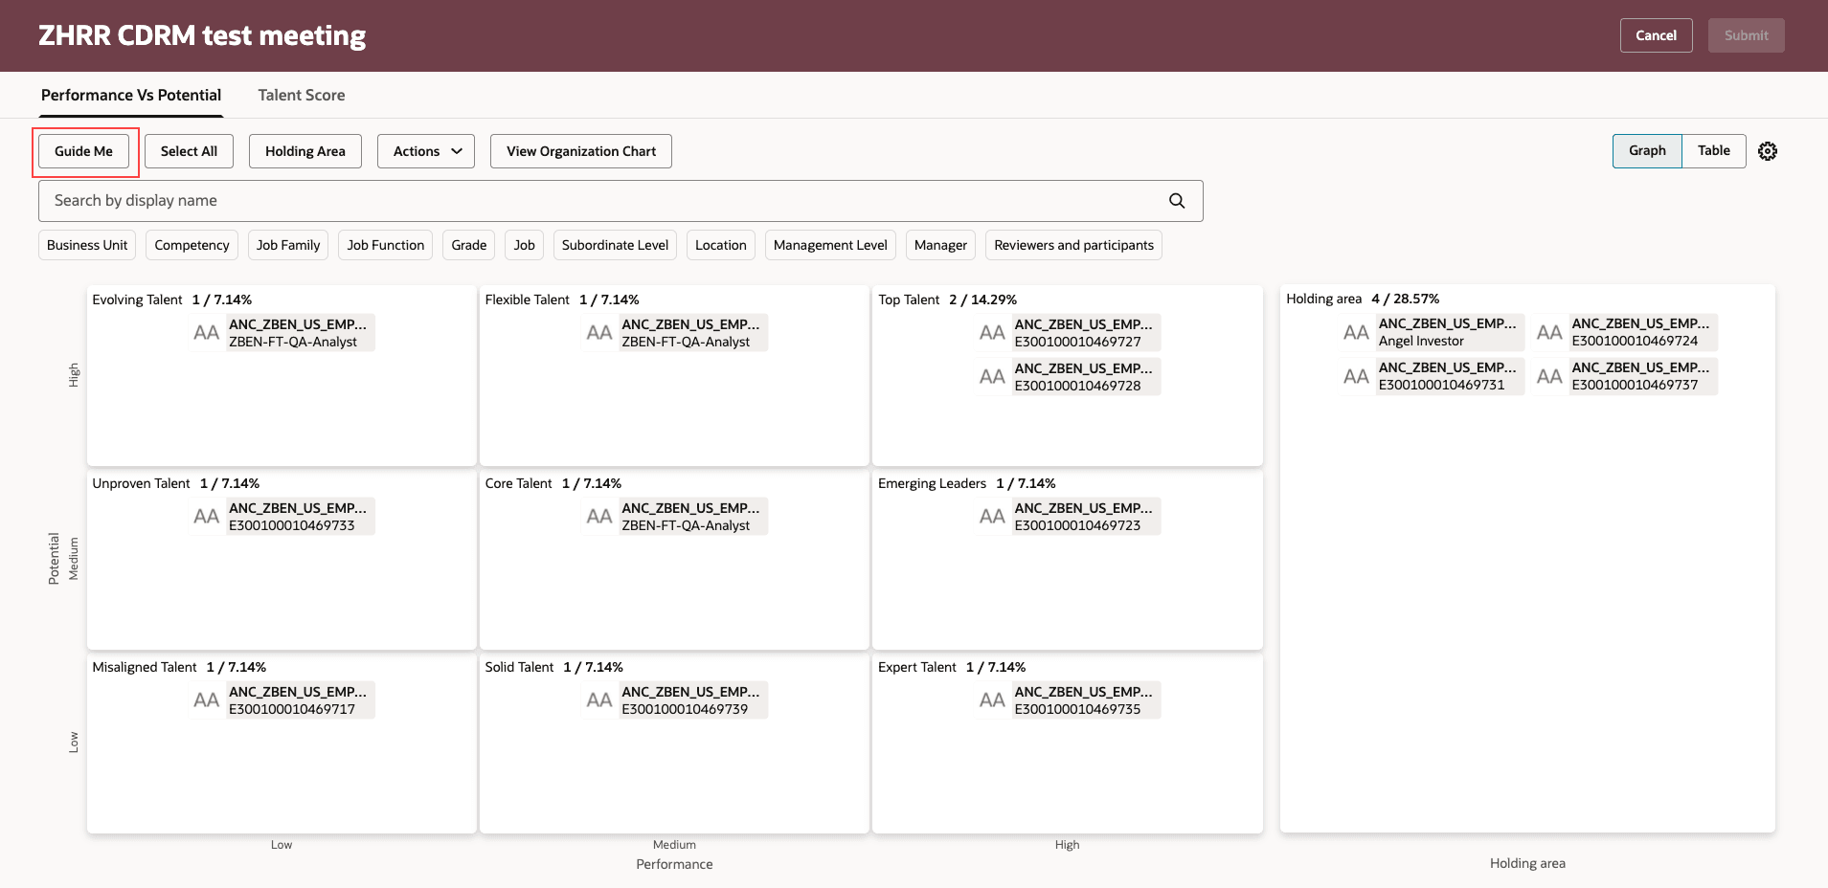1828x888 pixels.
Task: Open the Business Unit filter
Action: 87,245
